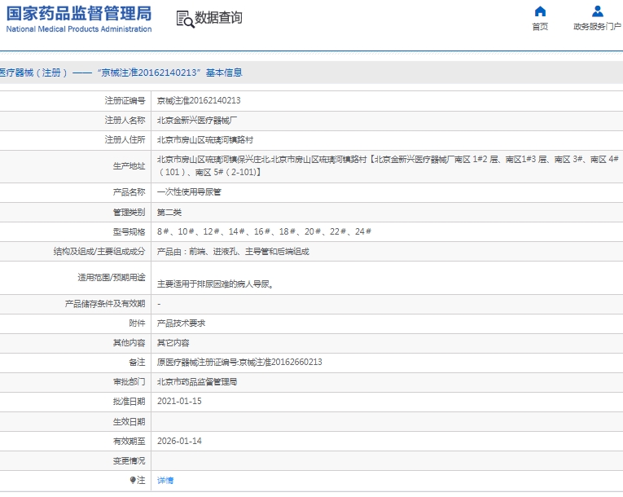
Task: Click the 原医疗器械注册证编号 remark text
Action: (x=239, y=363)
